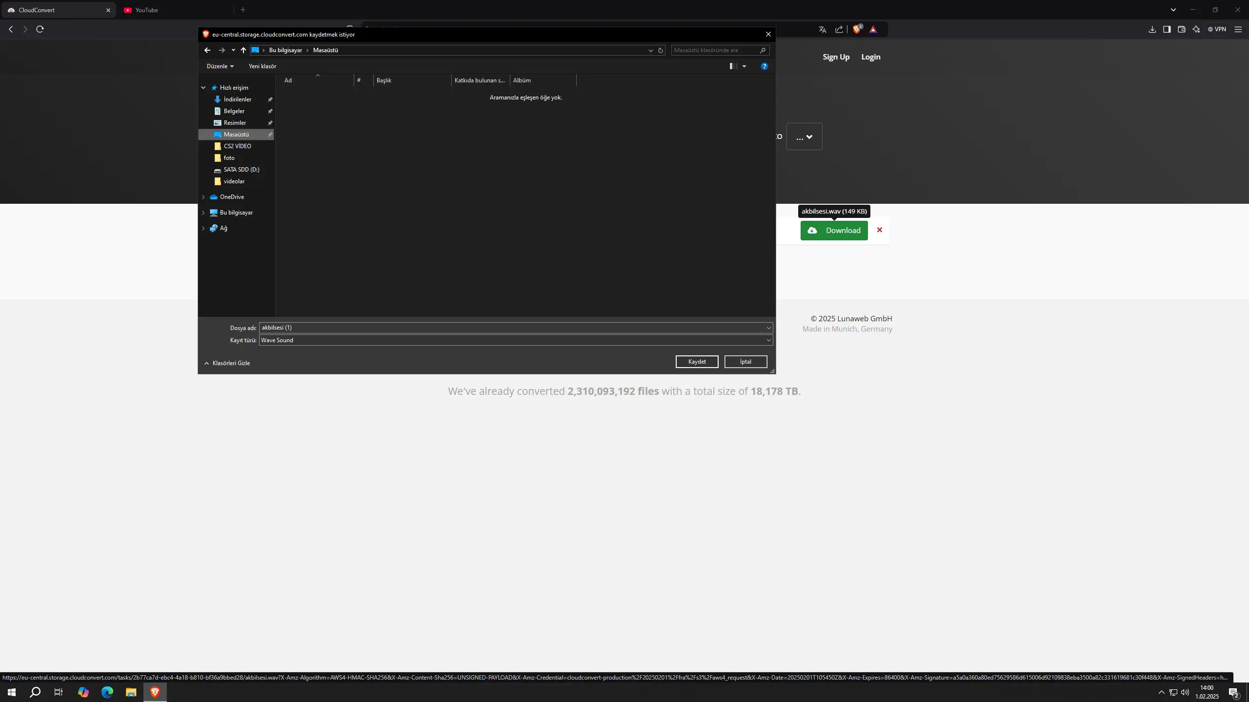Viewport: 1249px width, 702px height.
Task: Click Login on CloudConvert
Action: 870,57
